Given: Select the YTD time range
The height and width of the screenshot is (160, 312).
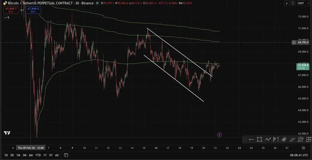Looking at the screenshot, I should coord(38,155).
